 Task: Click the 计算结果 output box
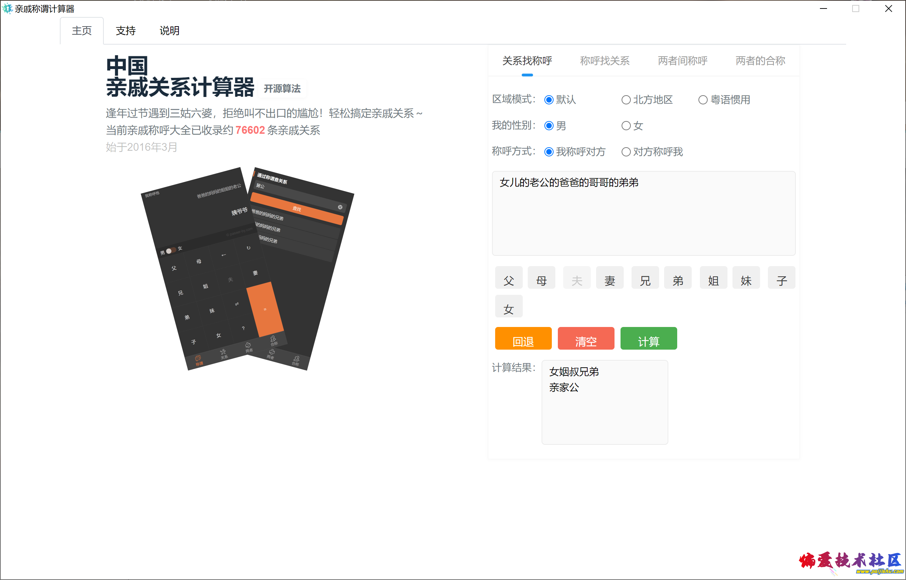click(605, 402)
